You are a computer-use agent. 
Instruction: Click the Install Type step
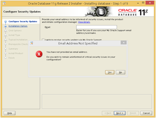pos(14,35)
